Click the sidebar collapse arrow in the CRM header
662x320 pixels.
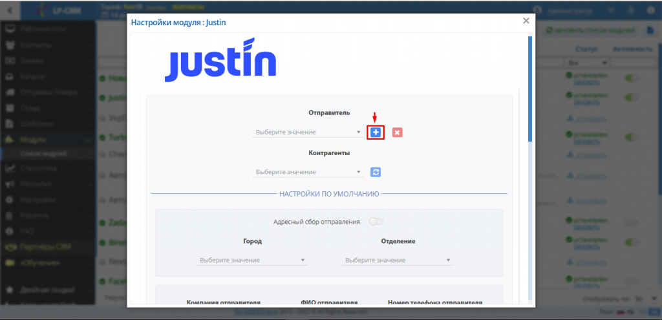pos(10,10)
